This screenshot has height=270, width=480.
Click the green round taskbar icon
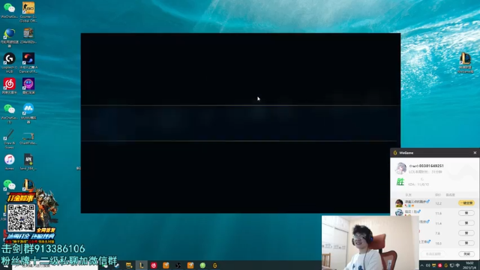202,265
